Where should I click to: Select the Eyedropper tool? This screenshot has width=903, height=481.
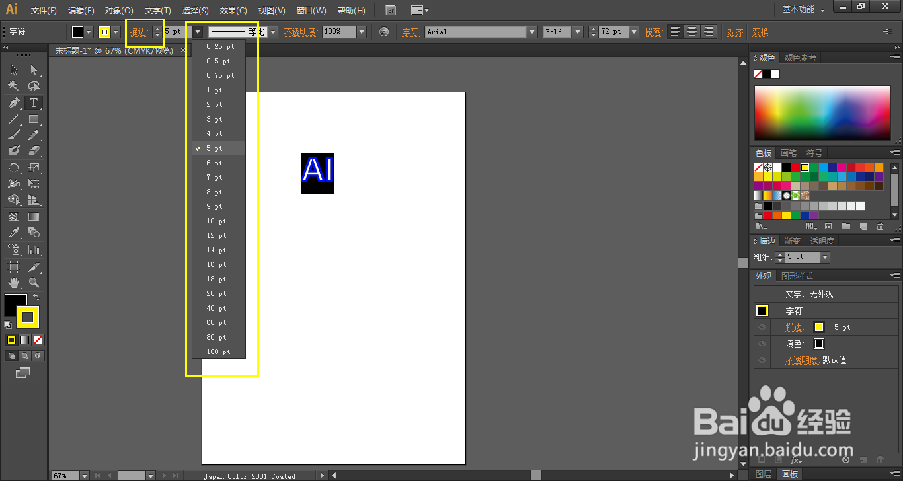(14, 233)
